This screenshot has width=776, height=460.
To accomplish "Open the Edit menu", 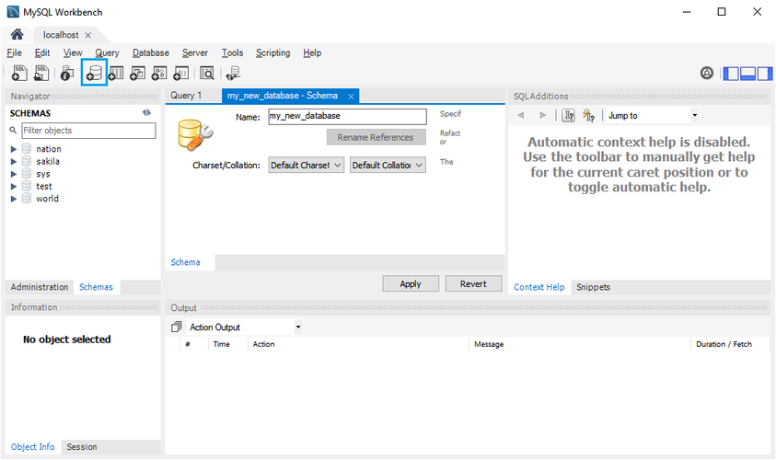I will click(x=42, y=52).
